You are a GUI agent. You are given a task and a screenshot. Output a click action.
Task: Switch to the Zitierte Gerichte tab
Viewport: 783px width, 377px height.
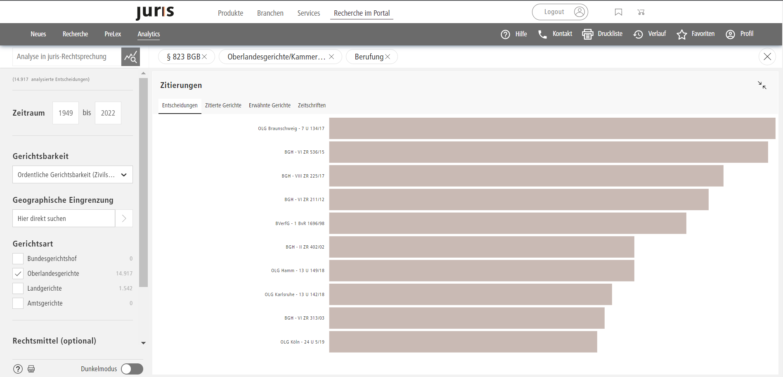[223, 105]
